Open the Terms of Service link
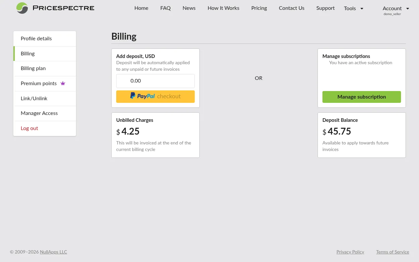Image resolution: width=419 pixels, height=262 pixels. coord(392,252)
